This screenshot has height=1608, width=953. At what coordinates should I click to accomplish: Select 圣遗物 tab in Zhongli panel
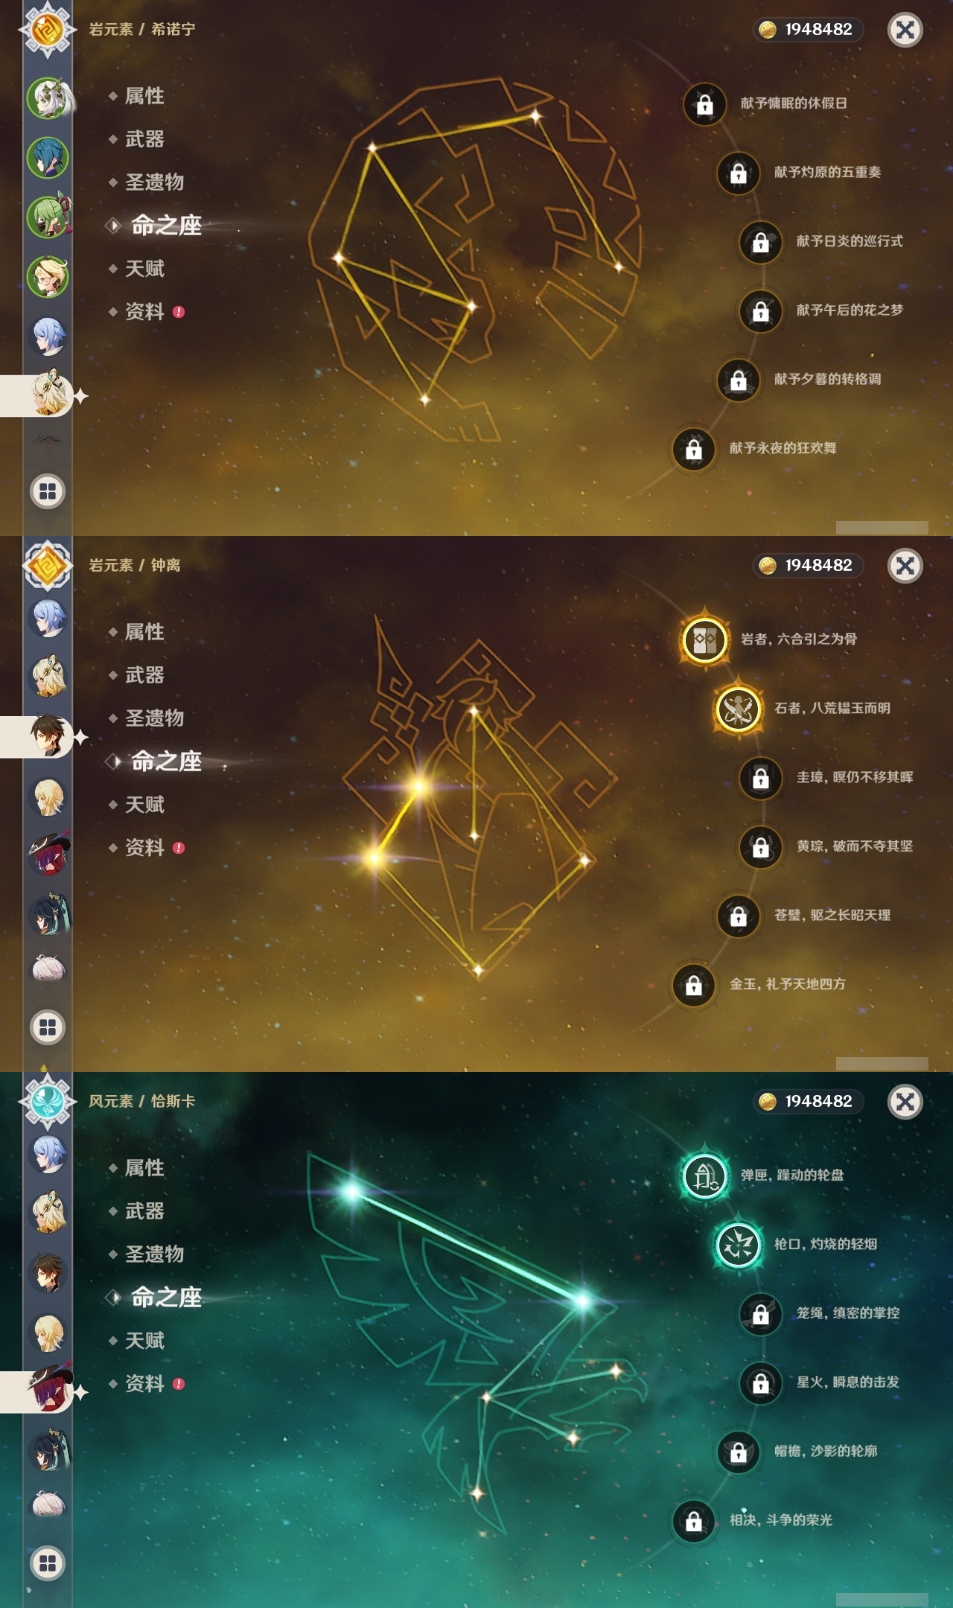point(154,718)
